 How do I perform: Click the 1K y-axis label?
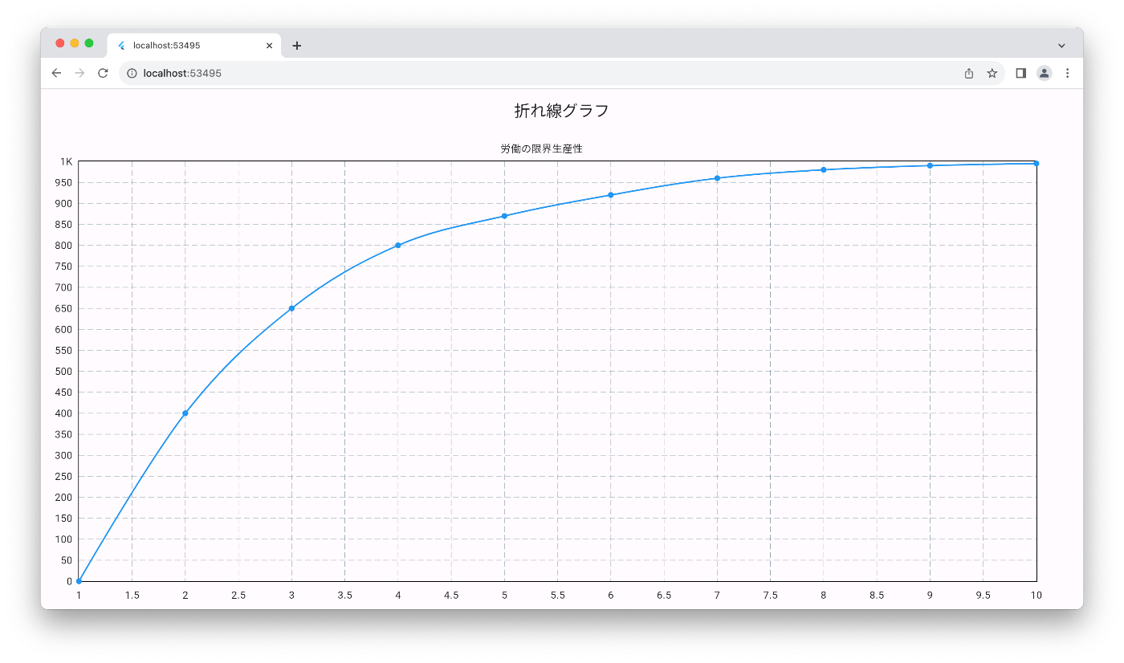coord(67,161)
